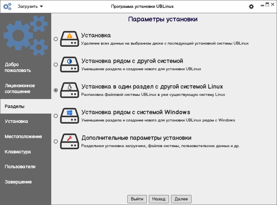Click the Windows logo disk icon
277x205 pixels.
pos(70,116)
